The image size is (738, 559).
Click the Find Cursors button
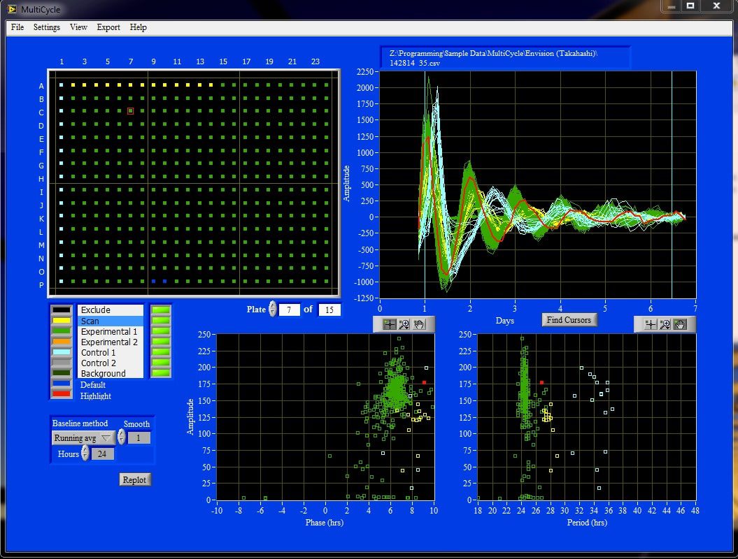(x=570, y=319)
